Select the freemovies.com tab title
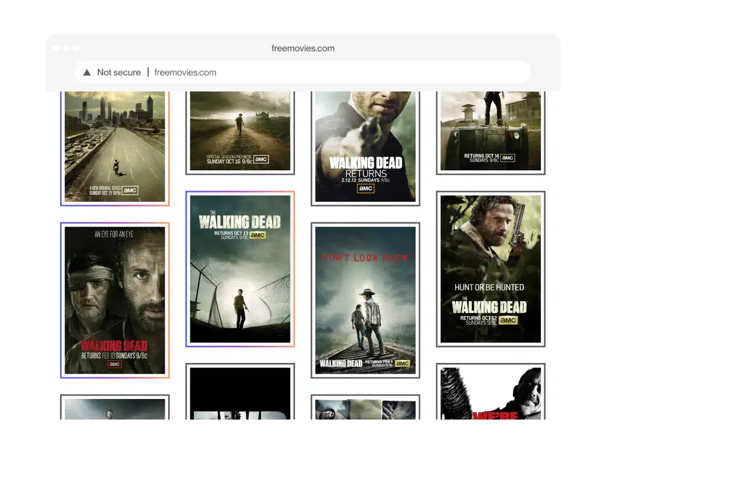The height and width of the screenshot is (503, 732). (x=303, y=49)
